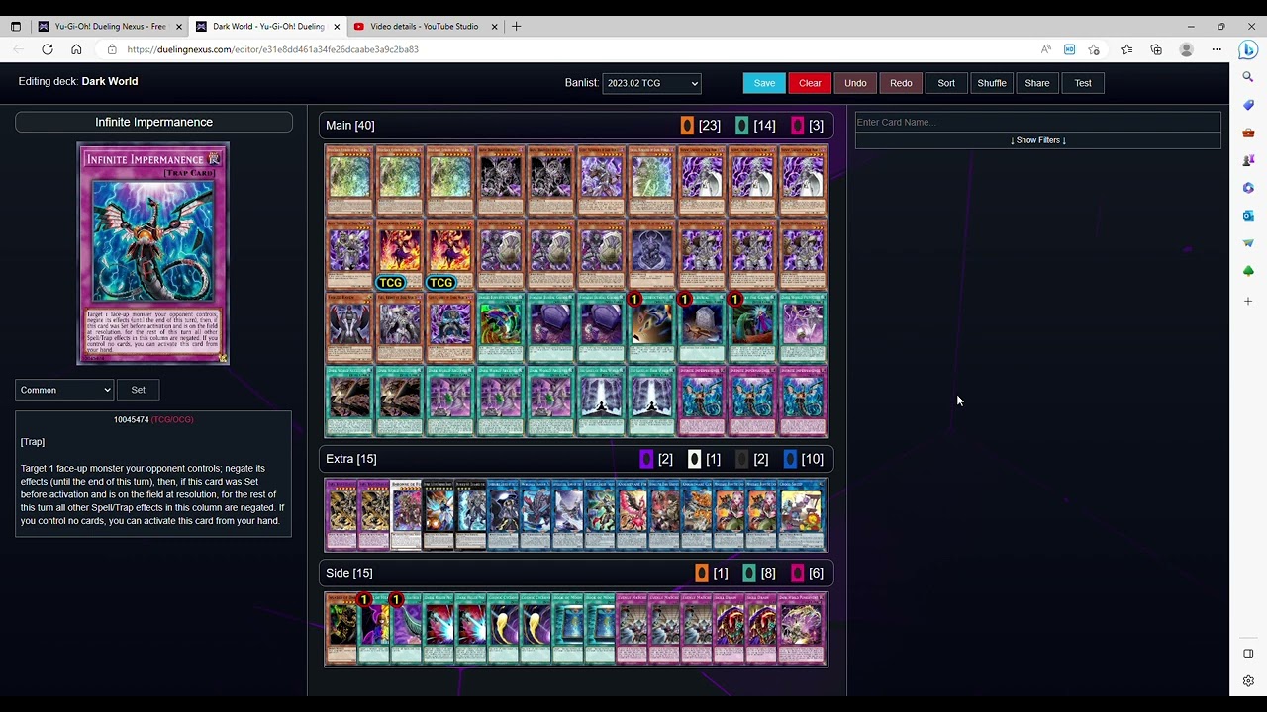
Task: Select the white Baronne de Fleur card in Extra
Action: coord(407,514)
